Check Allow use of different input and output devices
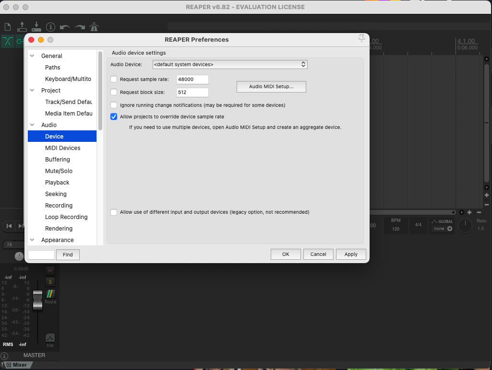This screenshot has height=370, width=492. (114, 212)
